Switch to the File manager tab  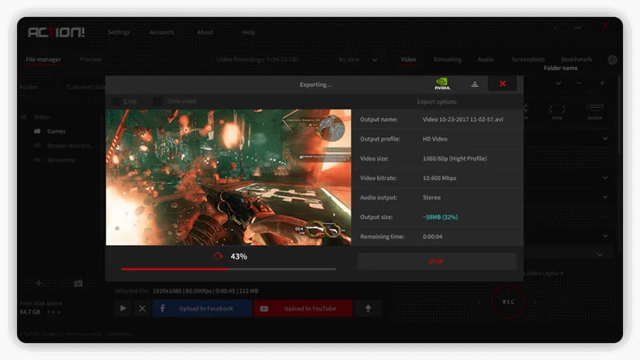pyautogui.click(x=43, y=60)
